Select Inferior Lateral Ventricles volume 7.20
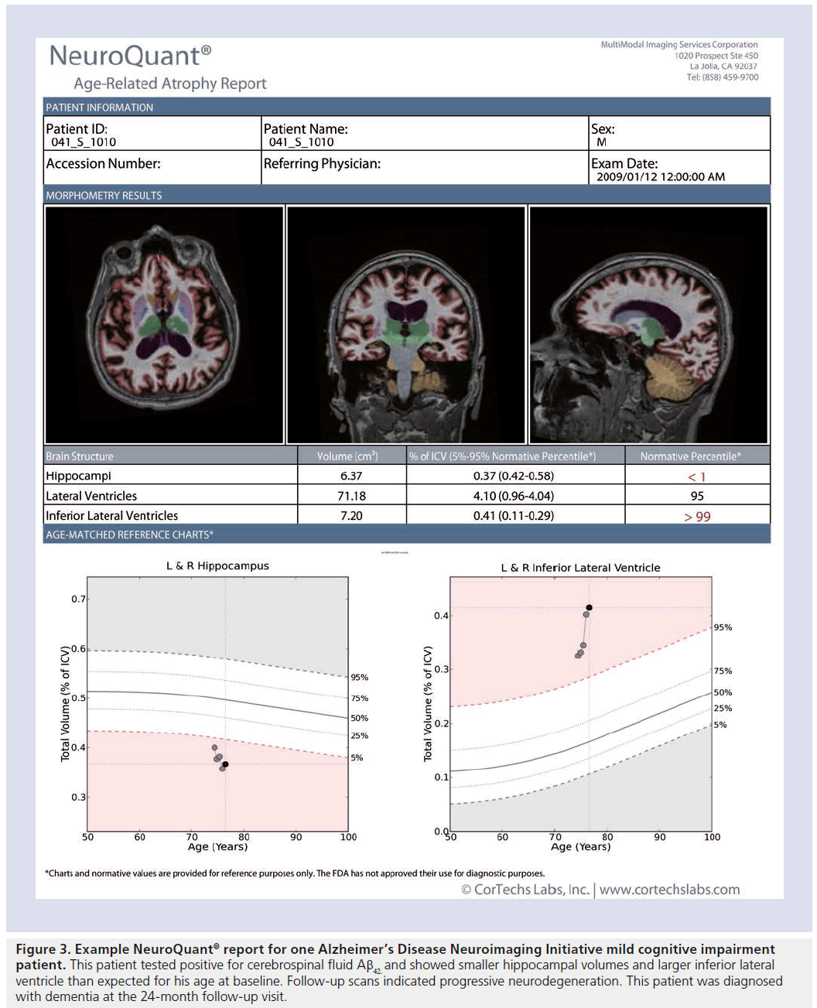This screenshot has width=817, height=1008. tap(351, 515)
